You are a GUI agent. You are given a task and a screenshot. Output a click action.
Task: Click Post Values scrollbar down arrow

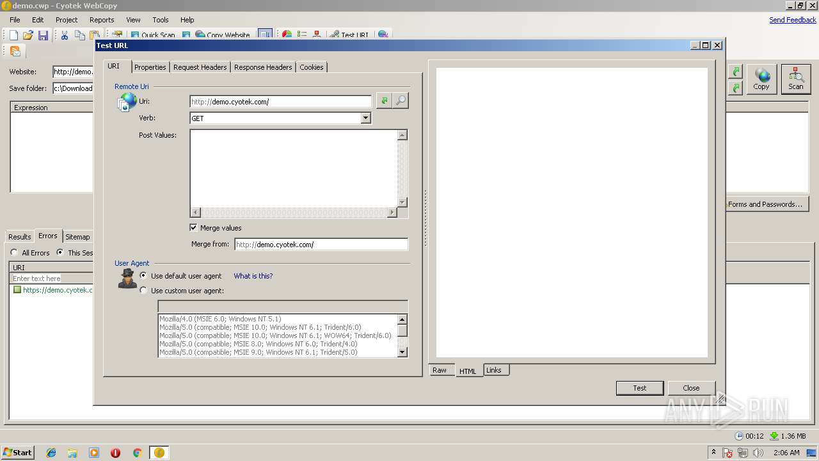pyautogui.click(x=402, y=202)
